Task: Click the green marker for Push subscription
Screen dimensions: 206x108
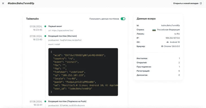Action: (x=45, y=102)
